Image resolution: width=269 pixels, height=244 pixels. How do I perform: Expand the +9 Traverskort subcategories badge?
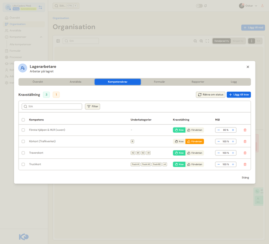(148, 153)
